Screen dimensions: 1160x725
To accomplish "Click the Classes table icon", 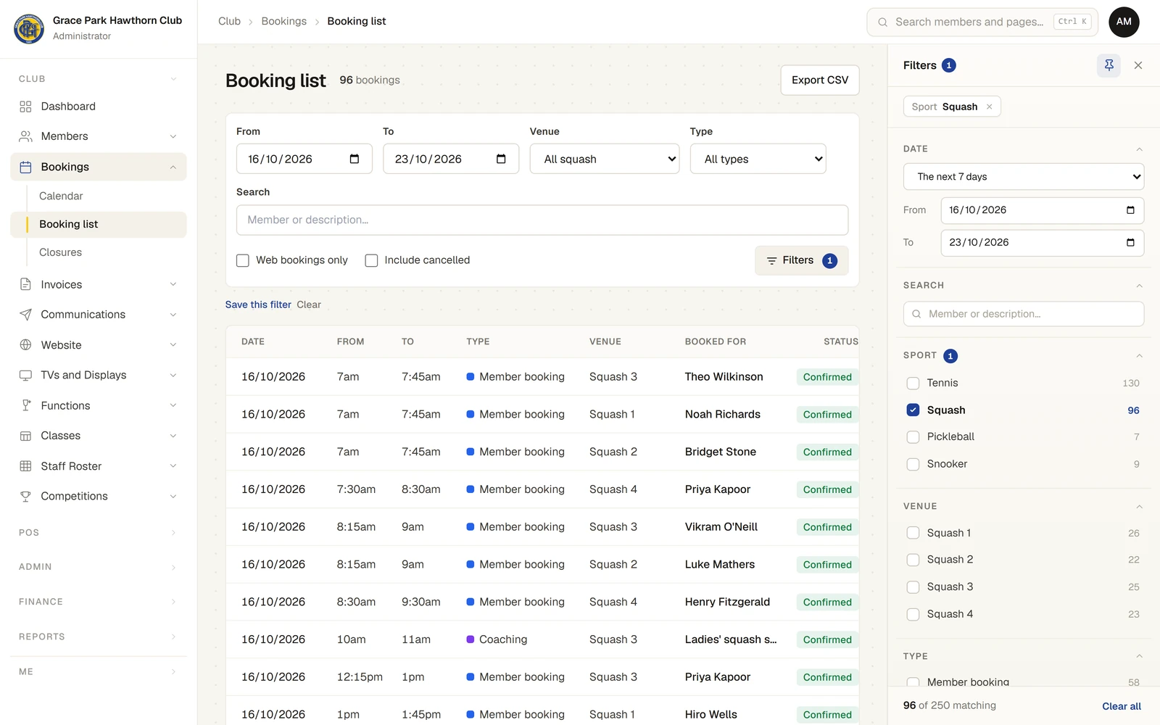I will (25, 436).
